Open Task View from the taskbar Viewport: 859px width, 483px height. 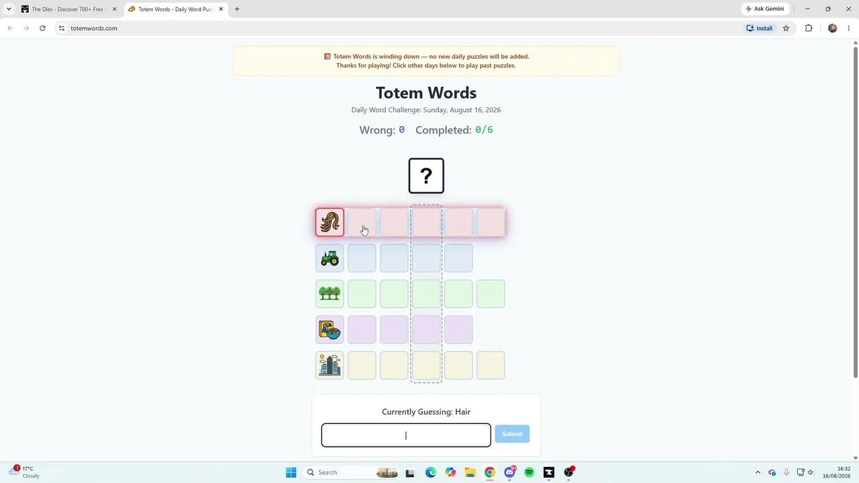tap(410, 472)
